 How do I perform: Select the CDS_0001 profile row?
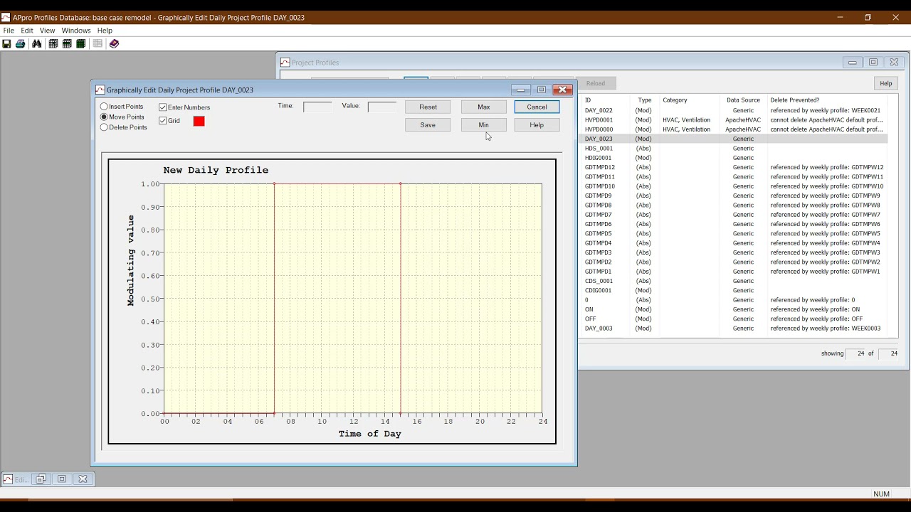[733, 281]
